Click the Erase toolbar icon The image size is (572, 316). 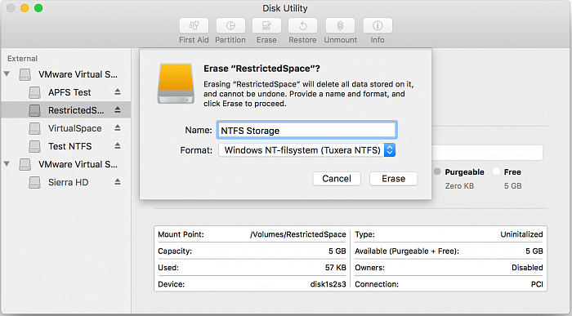tap(266, 26)
